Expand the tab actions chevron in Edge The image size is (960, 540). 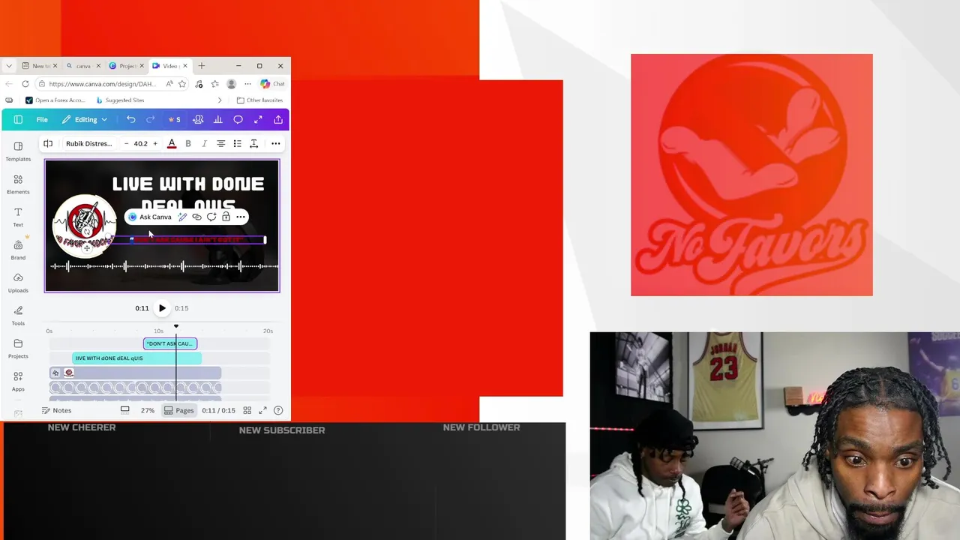tap(10, 66)
